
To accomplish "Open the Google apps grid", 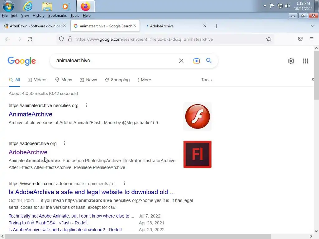I will point(306,61).
